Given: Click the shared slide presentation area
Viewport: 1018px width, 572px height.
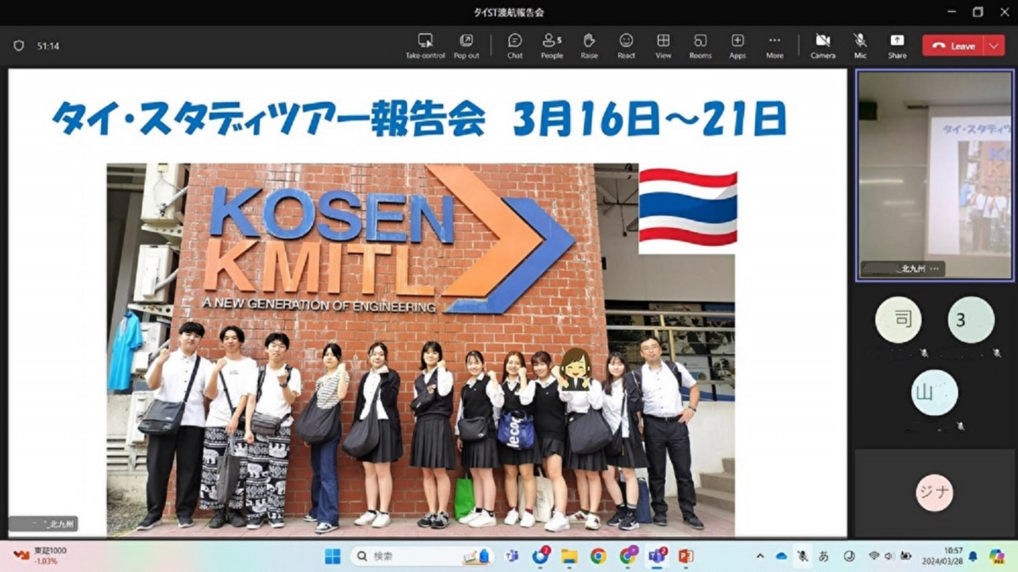Looking at the screenshot, I should click(428, 303).
